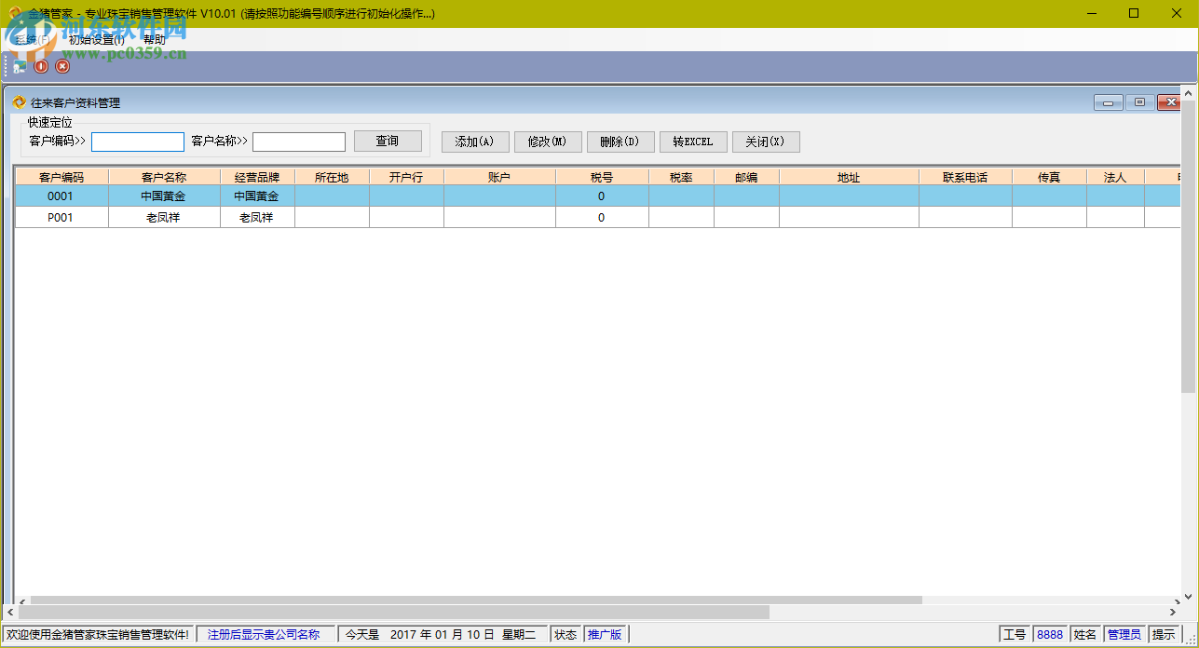Click the 老凤祥 customer name cell
The height and width of the screenshot is (648, 1199).
(x=164, y=217)
